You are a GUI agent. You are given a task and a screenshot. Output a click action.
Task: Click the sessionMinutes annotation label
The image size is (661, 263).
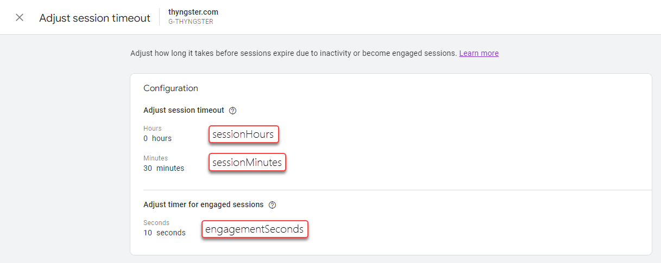pos(247,163)
